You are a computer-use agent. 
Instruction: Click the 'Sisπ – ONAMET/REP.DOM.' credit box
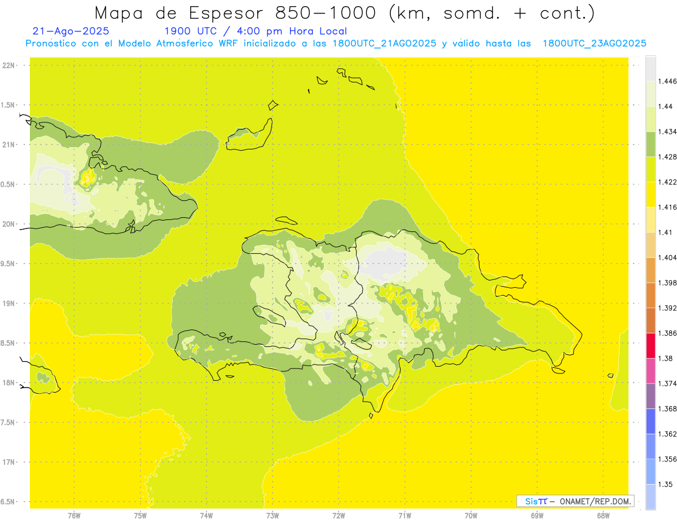[575, 501]
